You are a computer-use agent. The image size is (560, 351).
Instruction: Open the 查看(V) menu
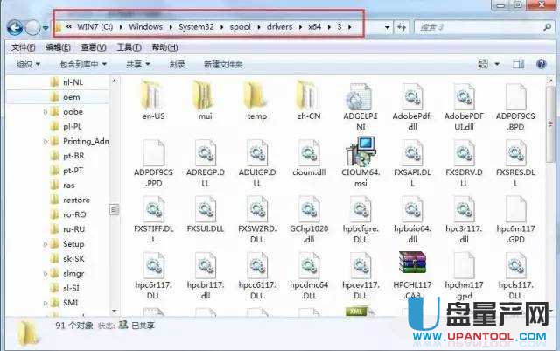coord(89,46)
